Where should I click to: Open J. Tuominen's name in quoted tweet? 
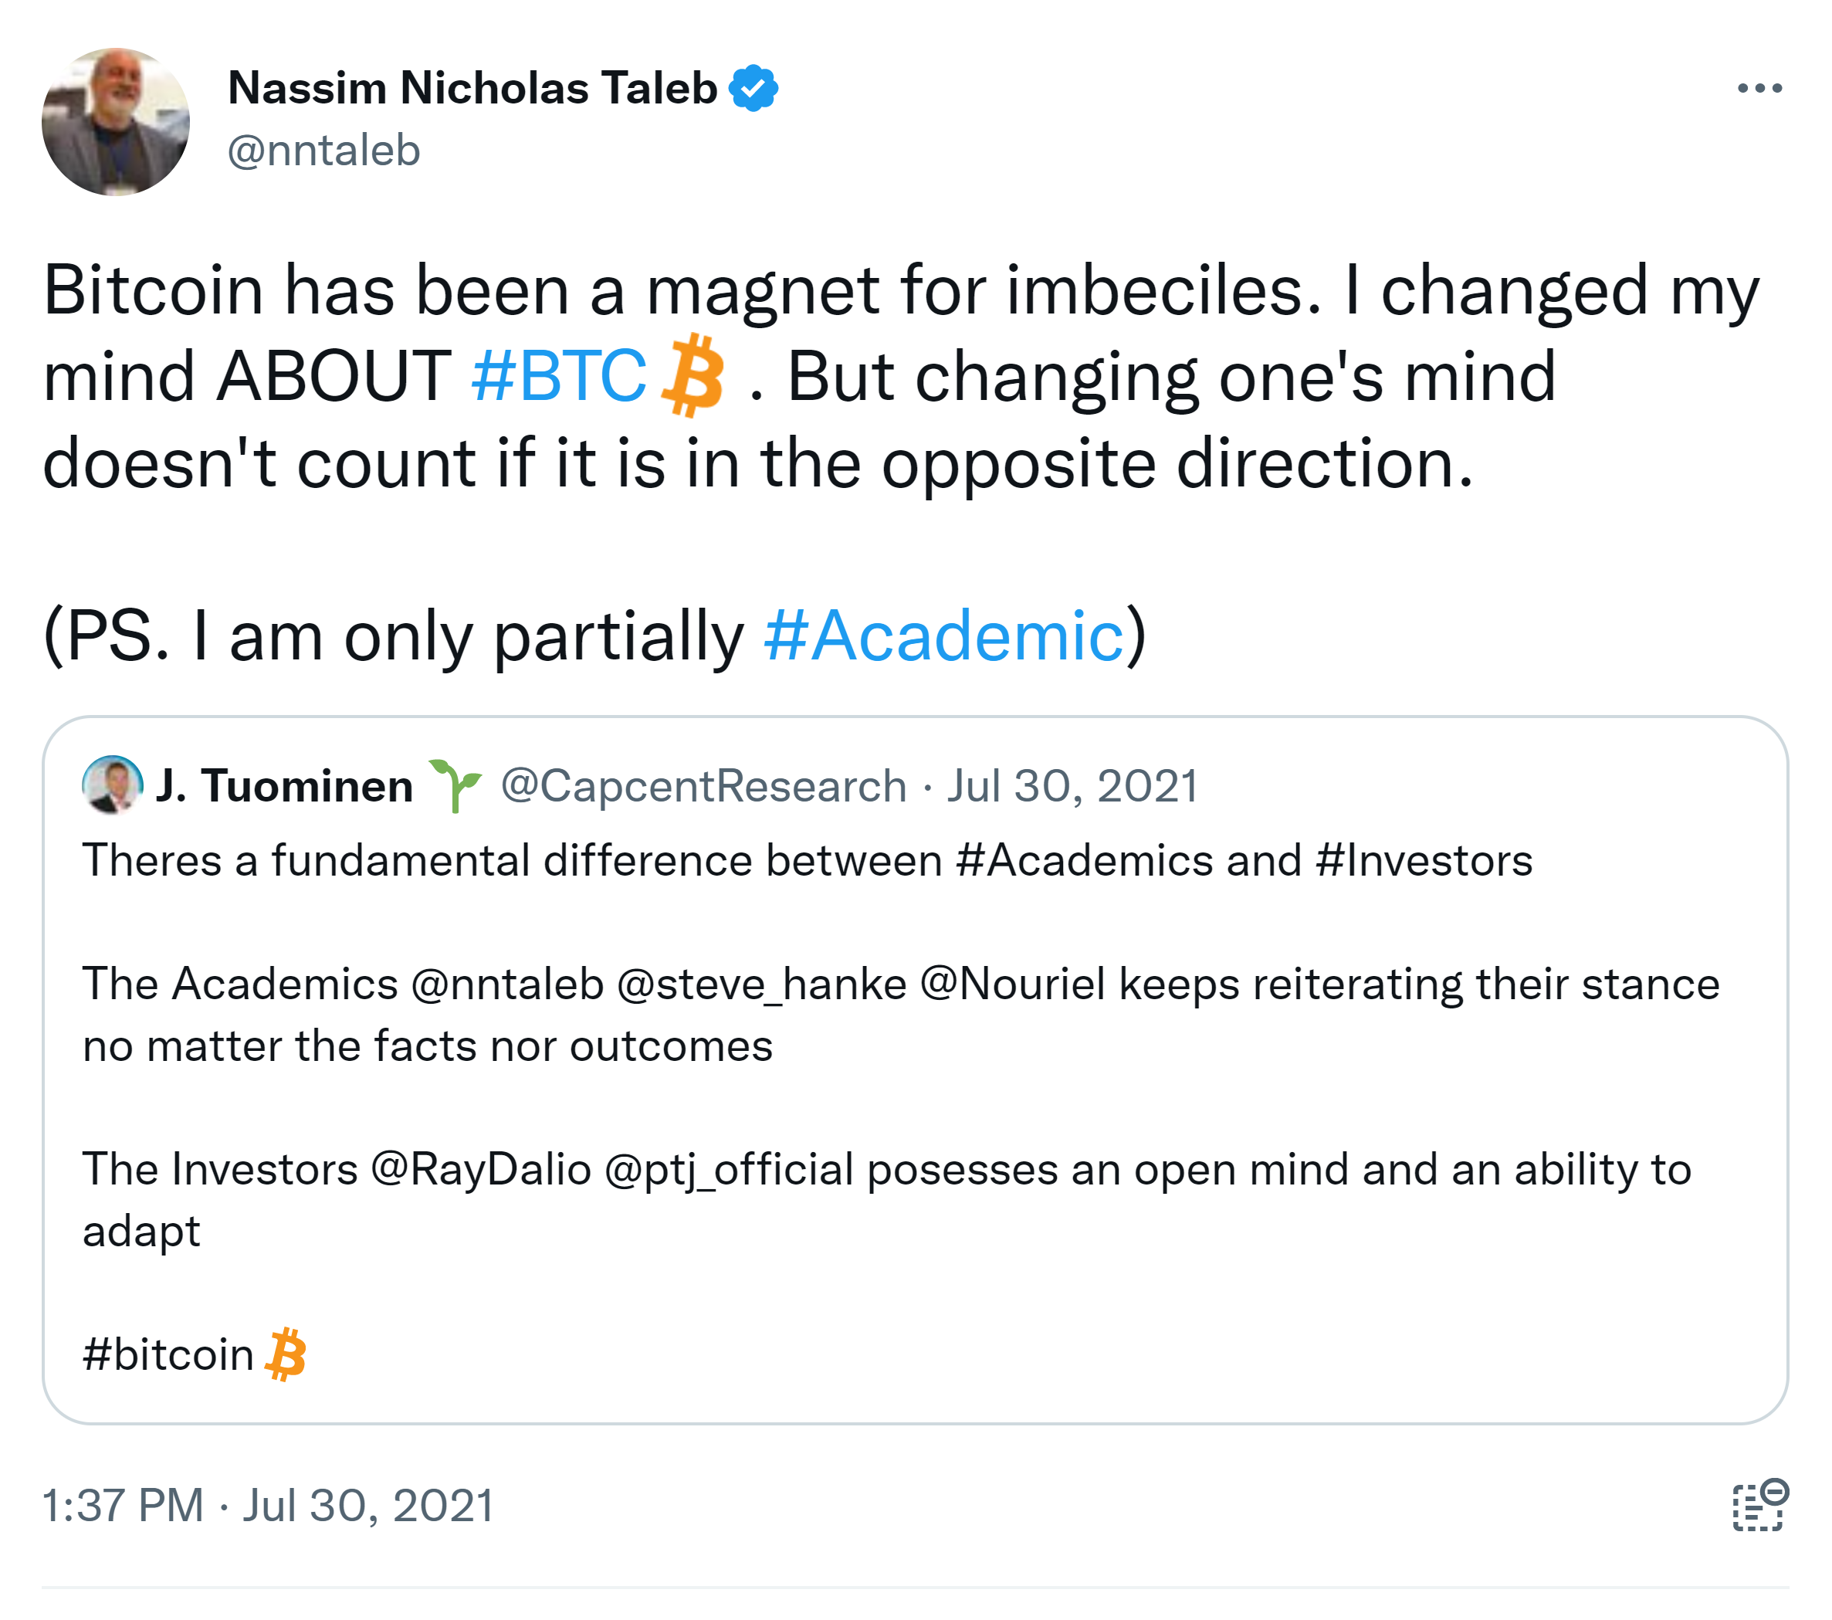[x=284, y=786]
